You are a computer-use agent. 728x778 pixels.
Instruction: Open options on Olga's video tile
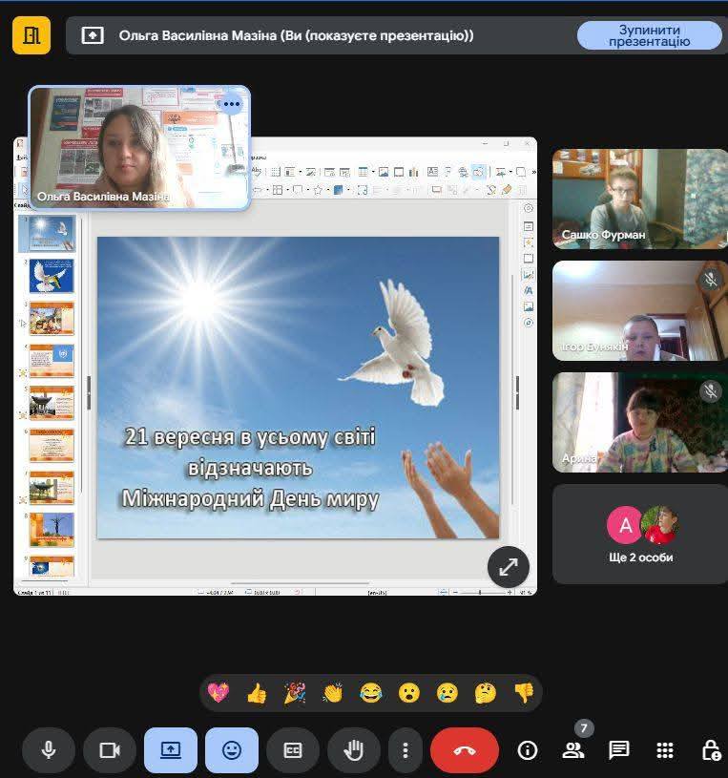click(x=231, y=104)
